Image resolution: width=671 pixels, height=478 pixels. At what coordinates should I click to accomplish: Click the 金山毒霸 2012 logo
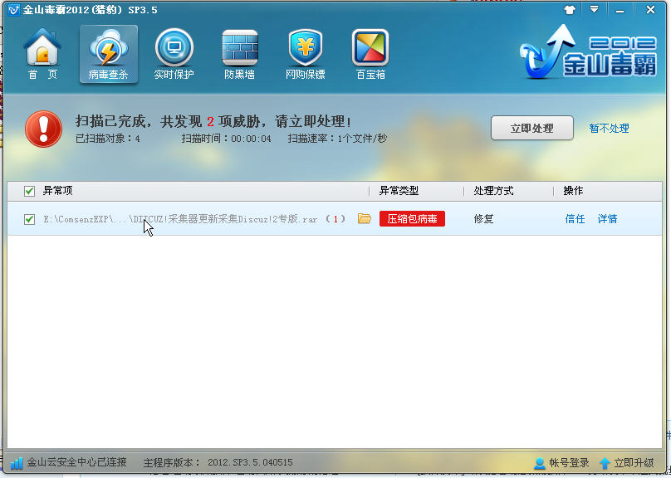coord(589,52)
